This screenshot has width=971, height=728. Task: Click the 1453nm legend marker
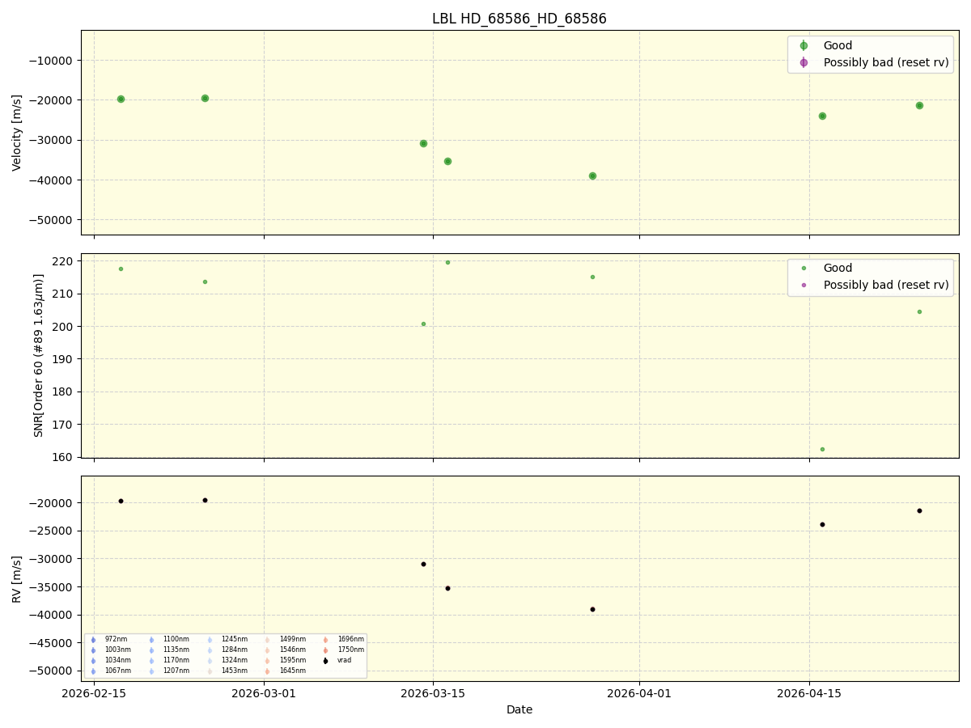tap(210, 671)
